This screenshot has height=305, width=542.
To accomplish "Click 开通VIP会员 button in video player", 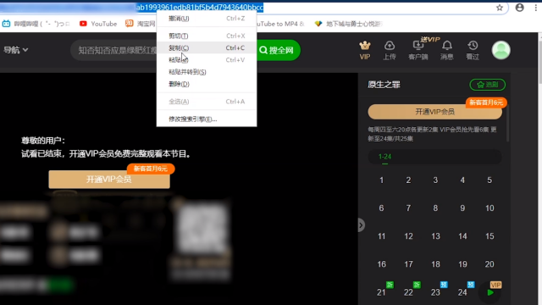I will coord(109,179).
